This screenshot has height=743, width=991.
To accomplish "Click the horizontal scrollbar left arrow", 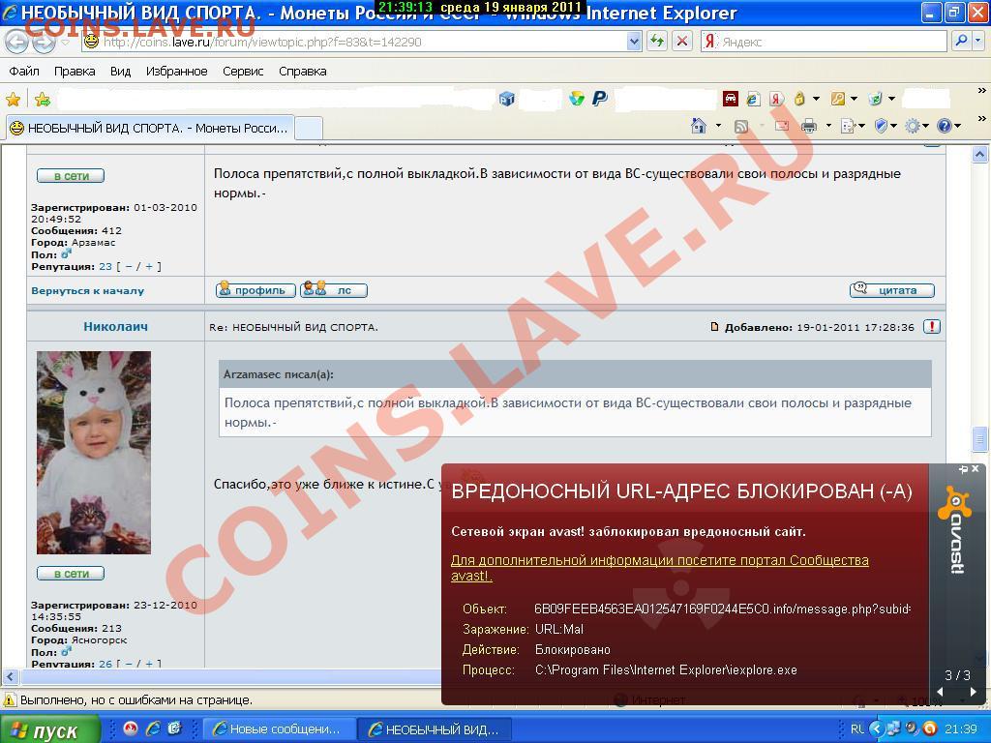I will pos(10,677).
